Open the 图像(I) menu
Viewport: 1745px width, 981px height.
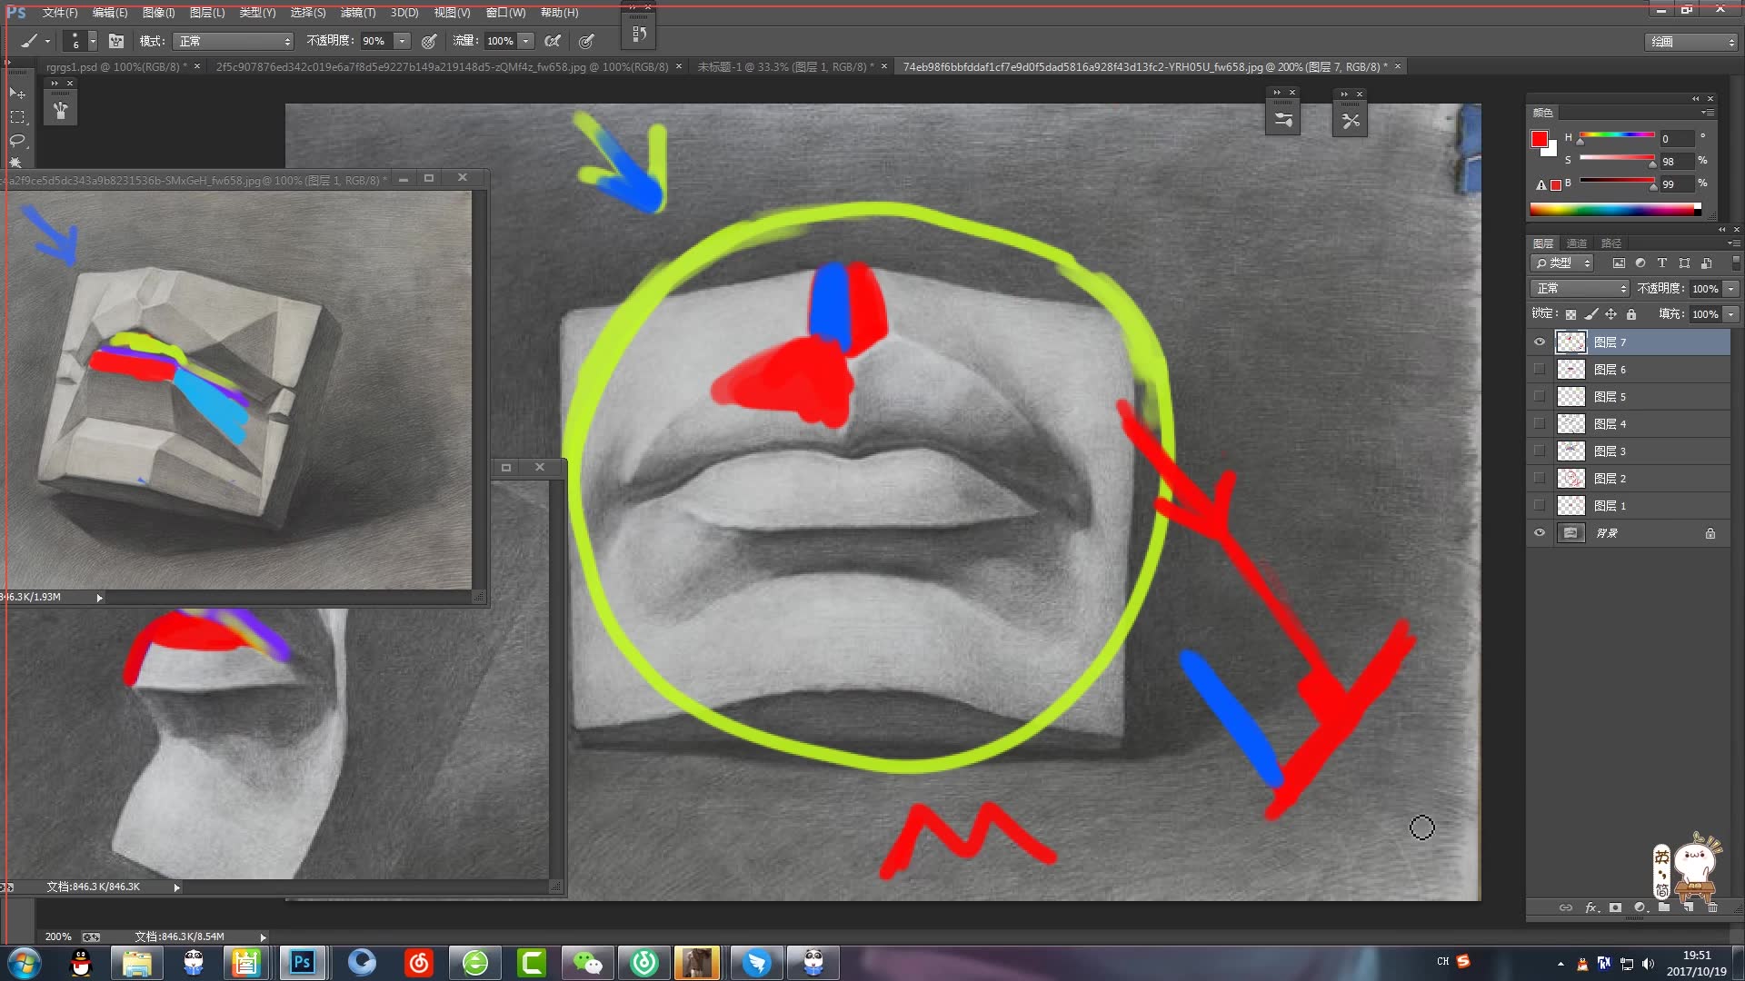coord(158,13)
